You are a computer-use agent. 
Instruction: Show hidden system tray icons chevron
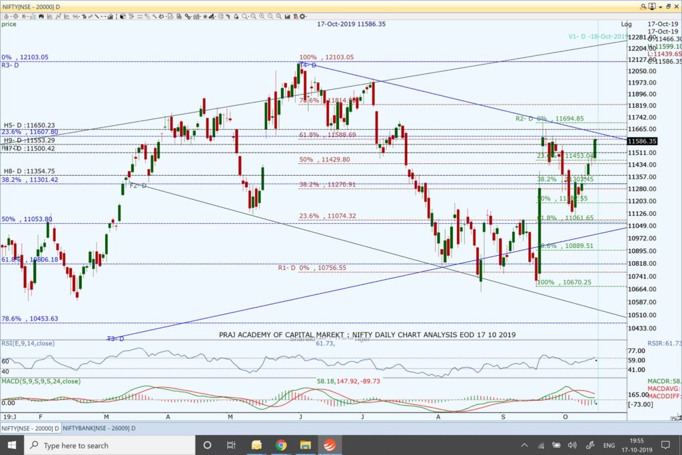pyautogui.click(x=524, y=445)
